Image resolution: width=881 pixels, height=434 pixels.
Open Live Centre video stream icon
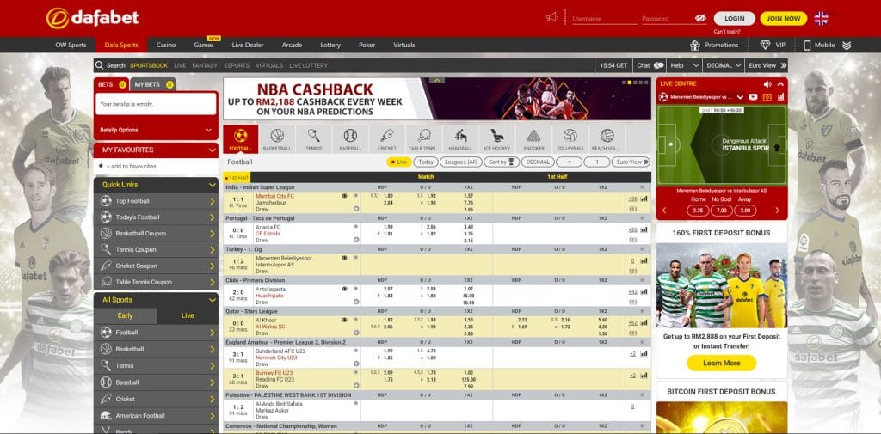point(754,97)
